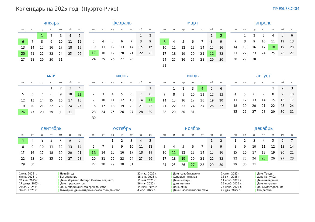Select highlighted October 13 date

point(94,152)
